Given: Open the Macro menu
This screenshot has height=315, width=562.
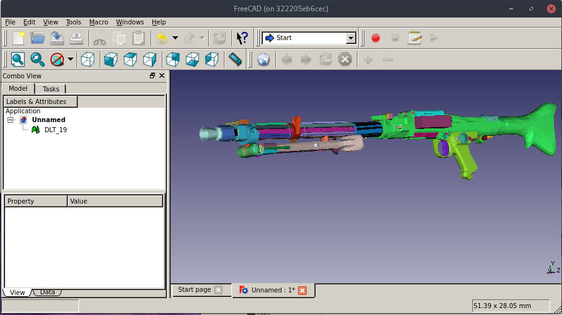Looking at the screenshot, I should click(x=98, y=22).
